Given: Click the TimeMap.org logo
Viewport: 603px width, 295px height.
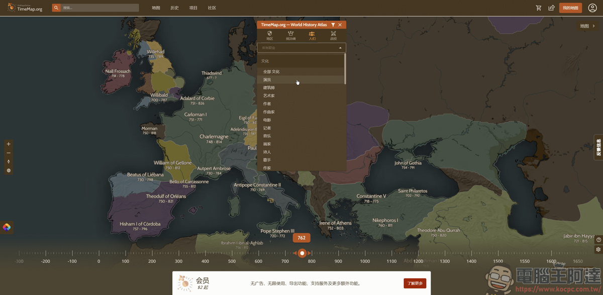Looking at the screenshot, I should [x=25, y=8].
